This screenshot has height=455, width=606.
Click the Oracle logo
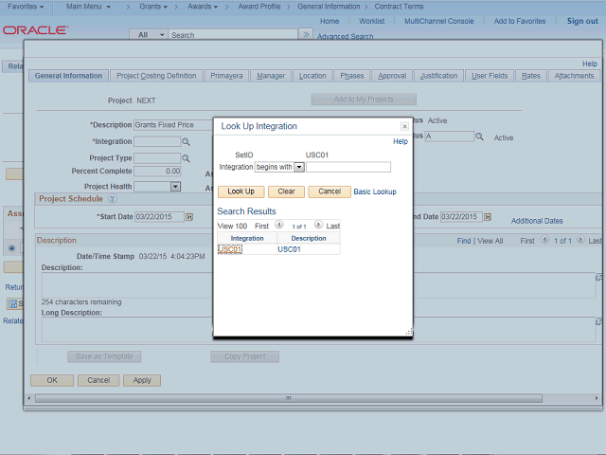36,30
